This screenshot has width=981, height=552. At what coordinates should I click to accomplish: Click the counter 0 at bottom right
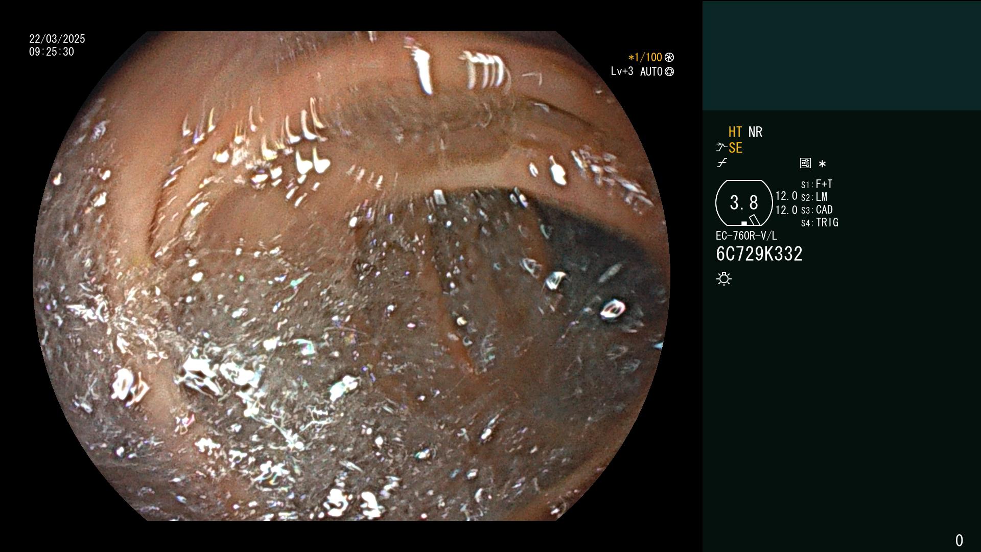point(959,540)
